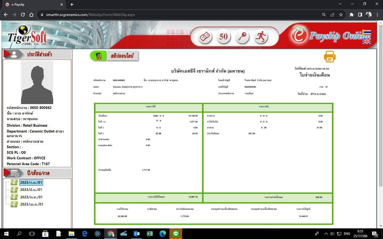The width and height of the screenshot is (383, 239).
Task: Click the employee profile silhouette photo
Action: [37, 82]
